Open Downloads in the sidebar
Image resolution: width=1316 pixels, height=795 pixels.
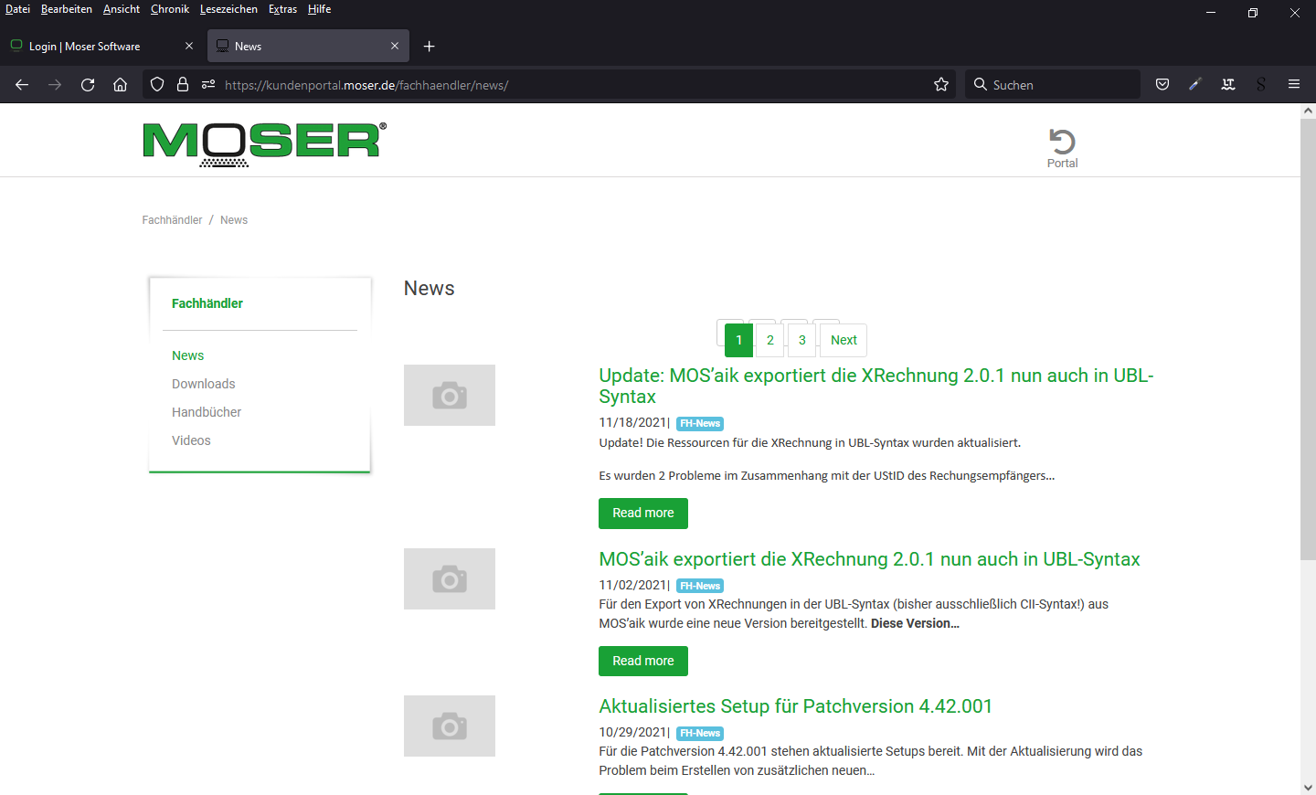[x=204, y=384]
